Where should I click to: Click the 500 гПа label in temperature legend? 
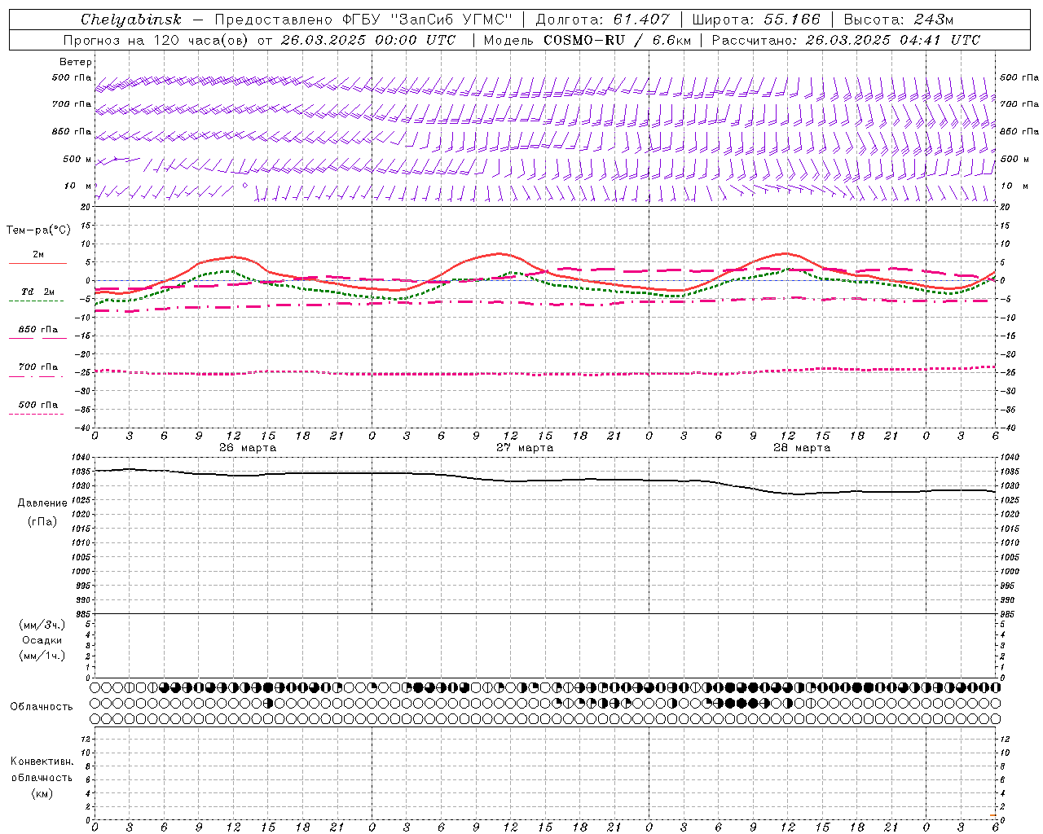pos(38,405)
